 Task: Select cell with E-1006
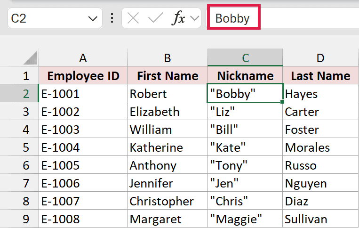pos(83,183)
